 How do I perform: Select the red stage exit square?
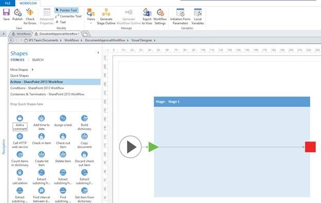point(310,147)
